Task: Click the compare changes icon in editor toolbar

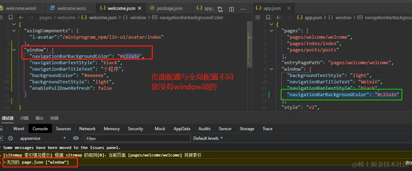Action: [x=220, y=10]
